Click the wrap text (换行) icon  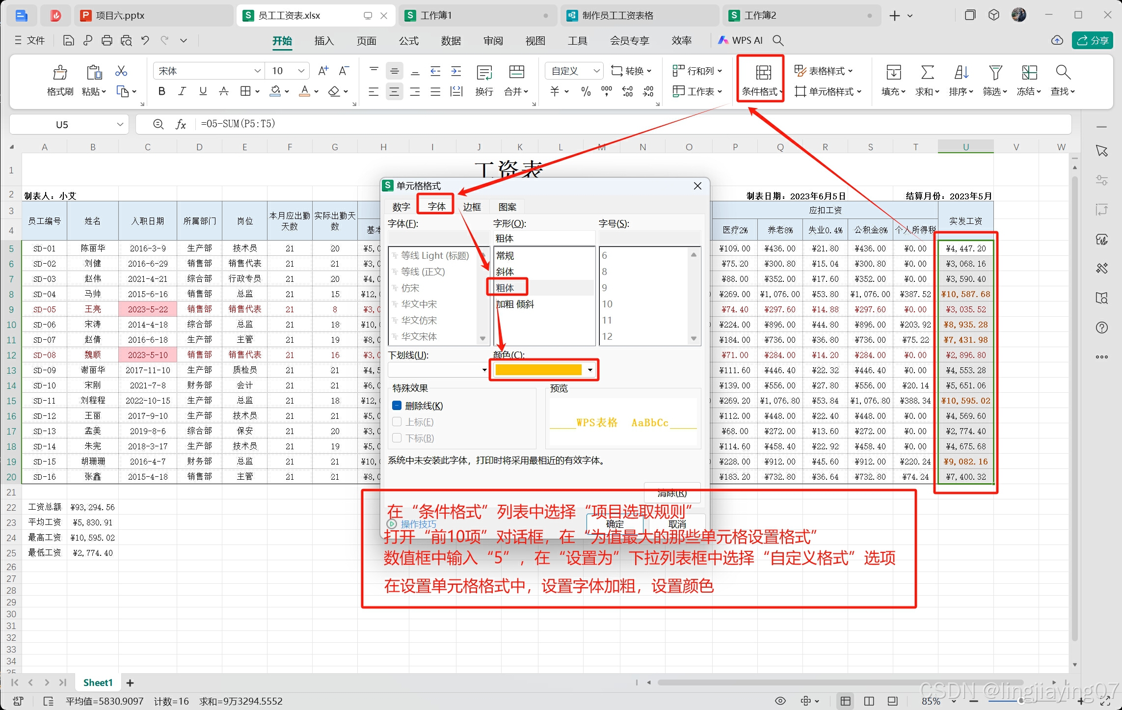pyautogui.click(x=484, y=73)
